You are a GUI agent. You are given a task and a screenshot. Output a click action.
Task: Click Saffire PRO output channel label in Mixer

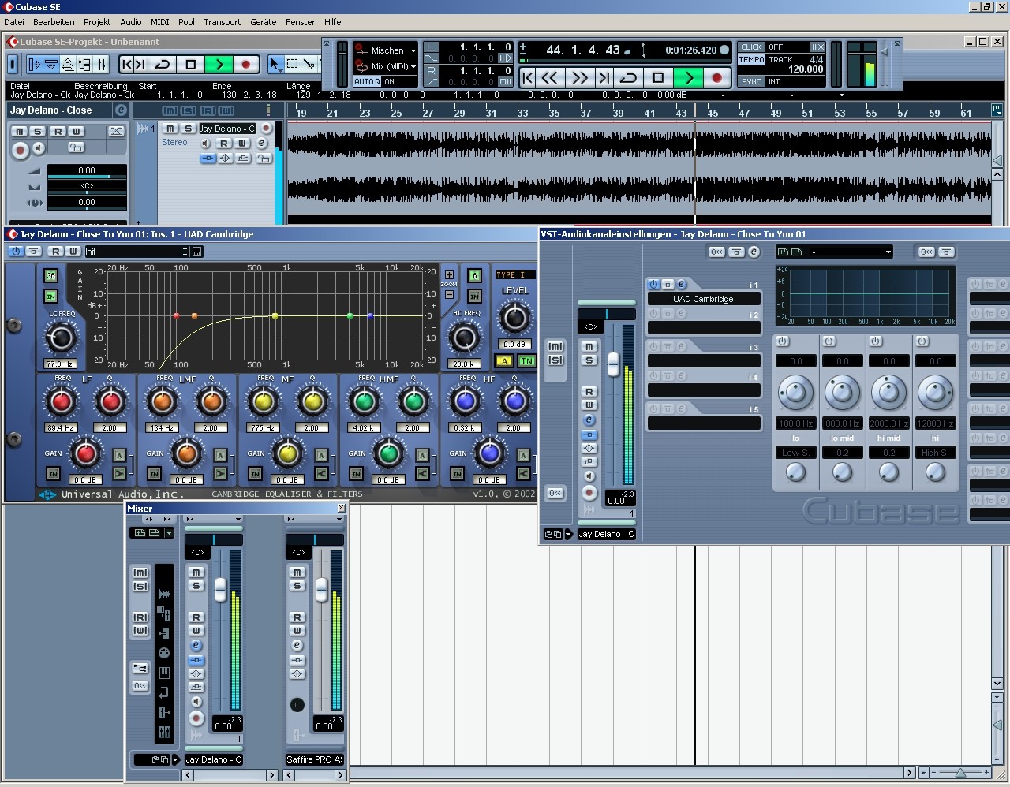315,759
